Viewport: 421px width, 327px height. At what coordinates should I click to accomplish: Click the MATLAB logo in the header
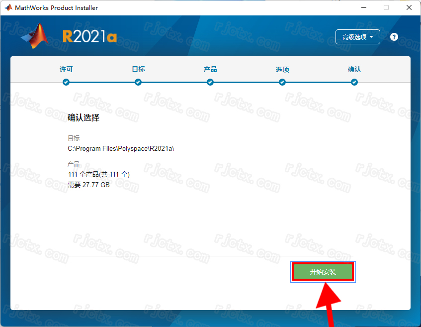coord(35,36)
